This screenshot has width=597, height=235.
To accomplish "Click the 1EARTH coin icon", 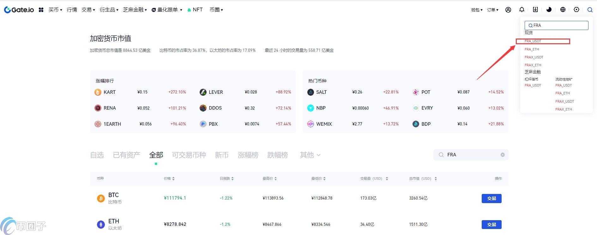I will [x=98, y=124].
